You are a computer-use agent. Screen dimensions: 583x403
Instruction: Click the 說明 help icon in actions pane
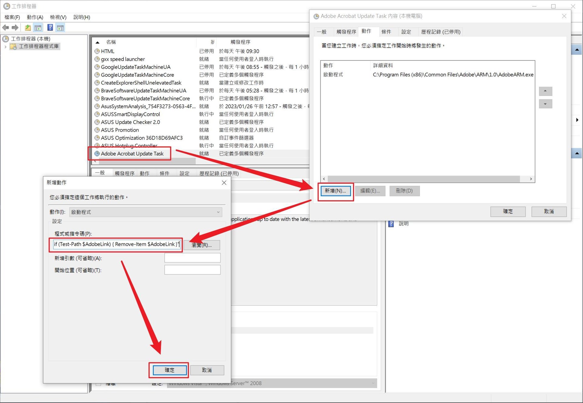click(391, 224)
